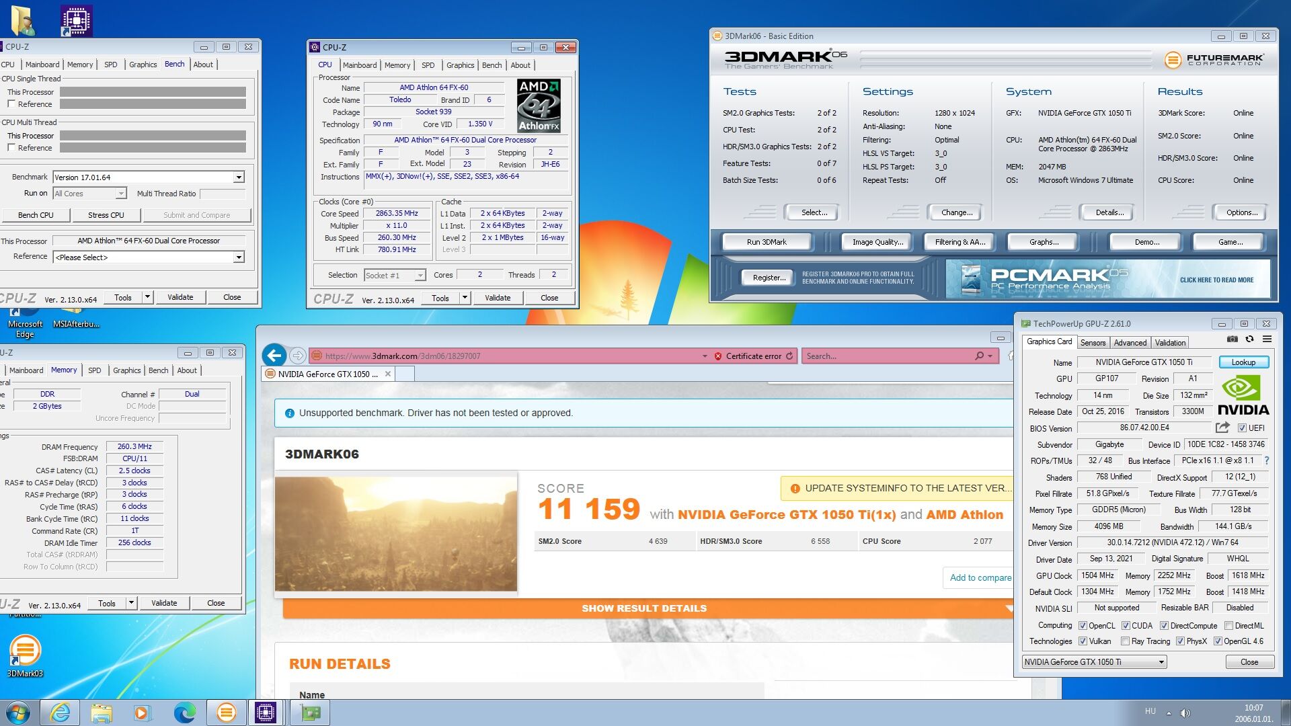The width and height of the screenshot is (1291, 726).
Task: Click the BIOS export share icon
Action: click(x=1222, y=428)
